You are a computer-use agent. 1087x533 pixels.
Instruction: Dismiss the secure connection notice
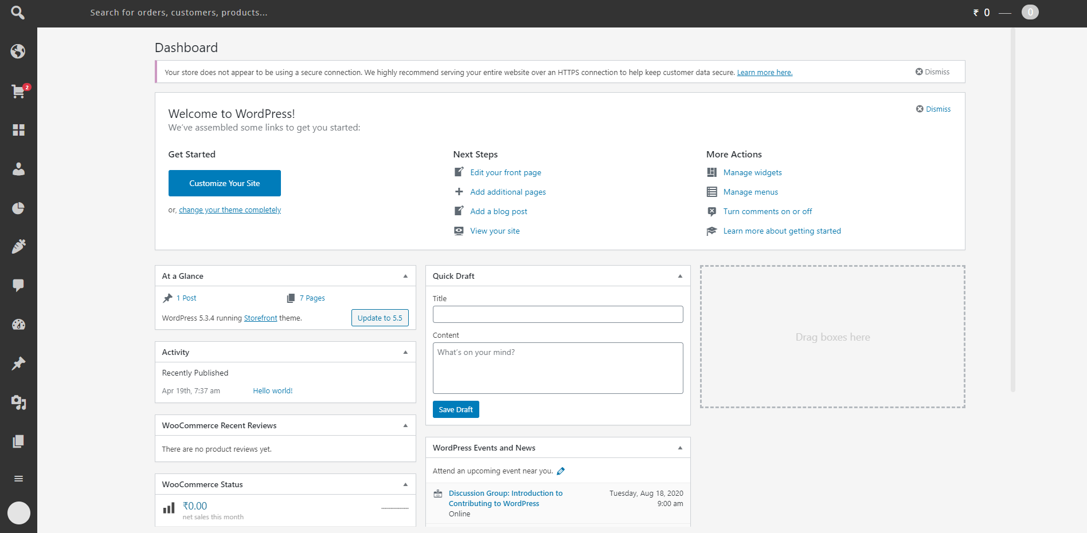pos(932,72)
